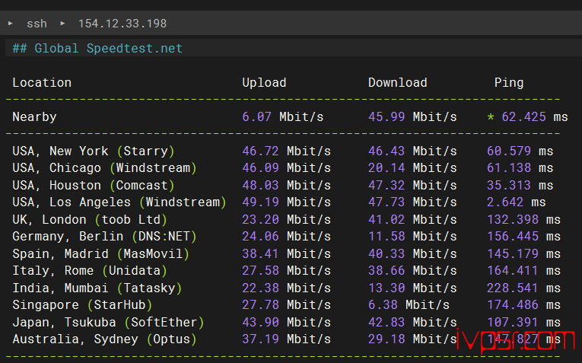The height and width of the screenshot is (363, 582).
Task: Select Australia, Sydney (Optus) row
Action: [104, 339]
